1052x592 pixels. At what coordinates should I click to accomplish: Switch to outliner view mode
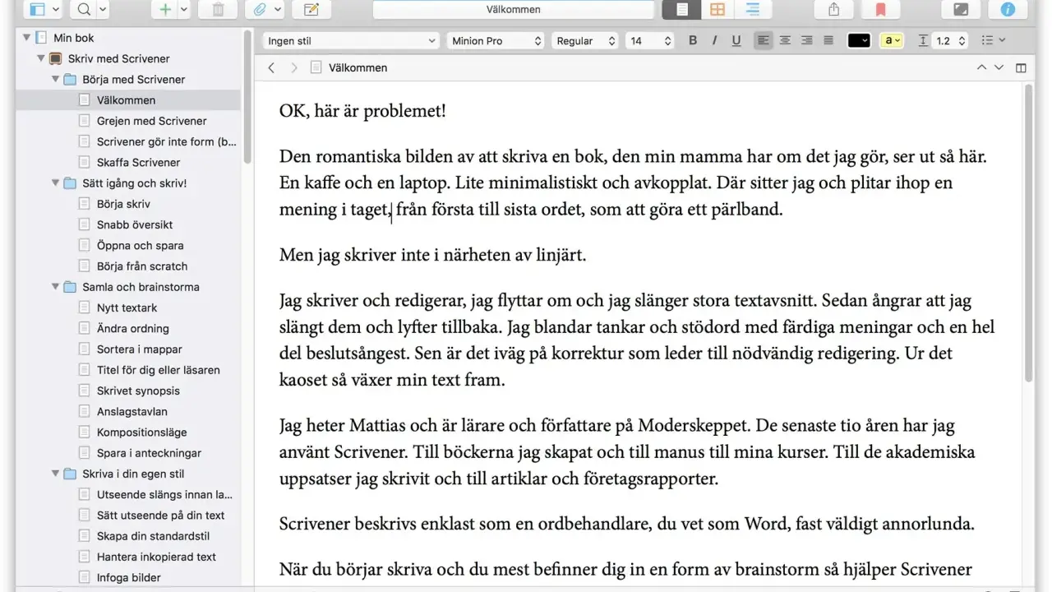(753, 9)
